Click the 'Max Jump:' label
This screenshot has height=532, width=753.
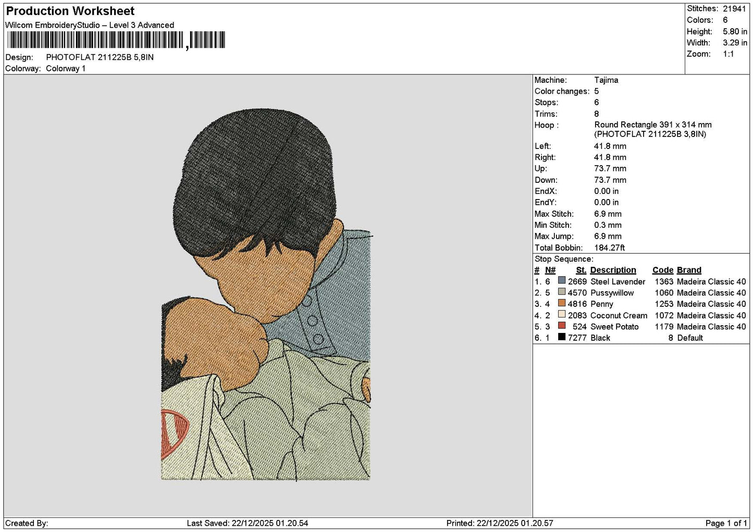coord(554,237)
